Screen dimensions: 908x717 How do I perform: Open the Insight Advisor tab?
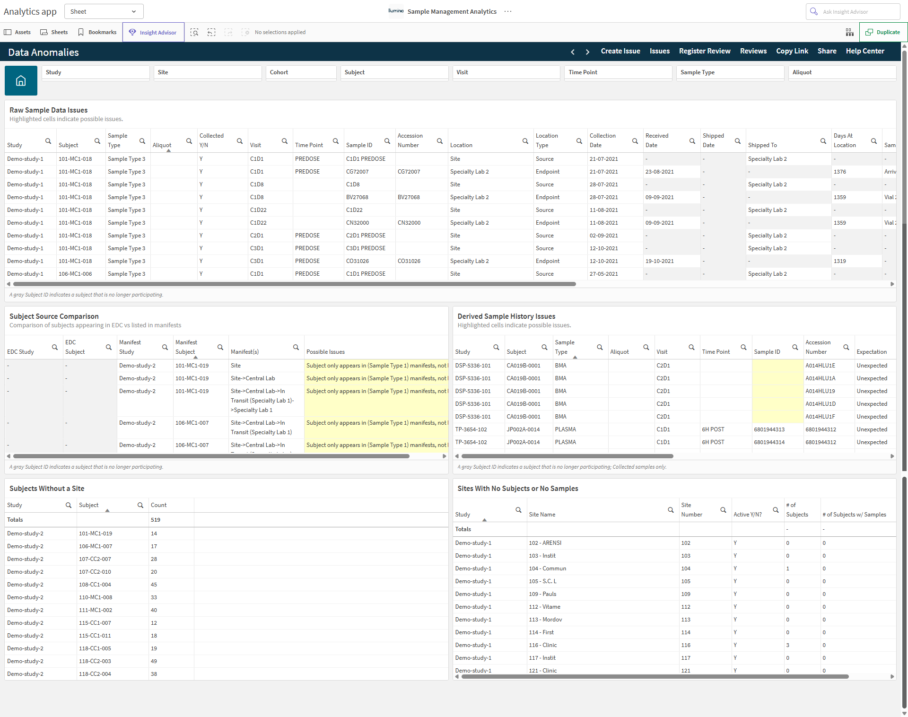[153, 32]
